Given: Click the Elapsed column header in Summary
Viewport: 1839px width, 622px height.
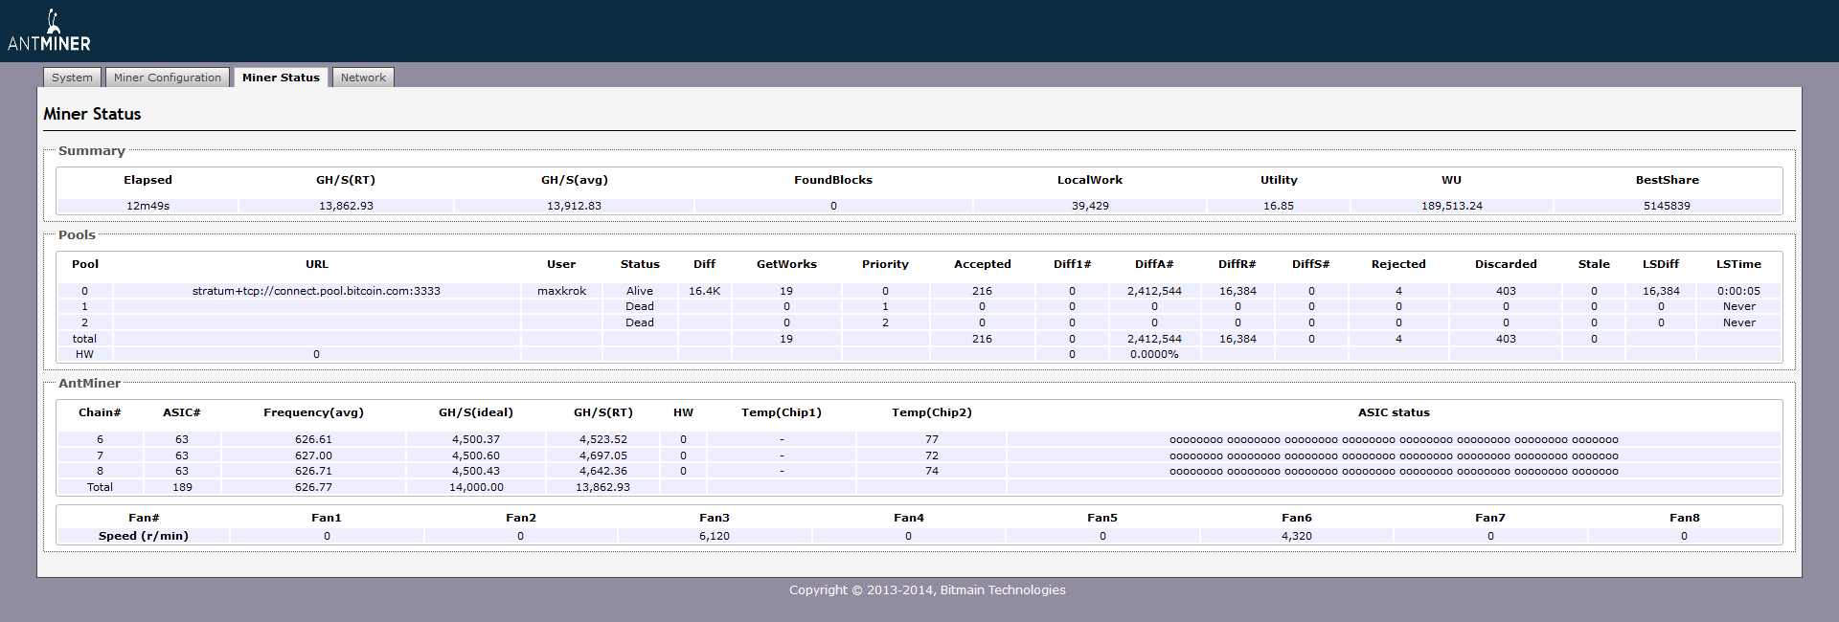Looking at the screenshot, I should tap(148, 180).
